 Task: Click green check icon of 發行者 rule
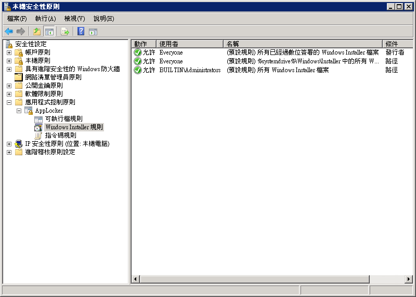point(138,52)
